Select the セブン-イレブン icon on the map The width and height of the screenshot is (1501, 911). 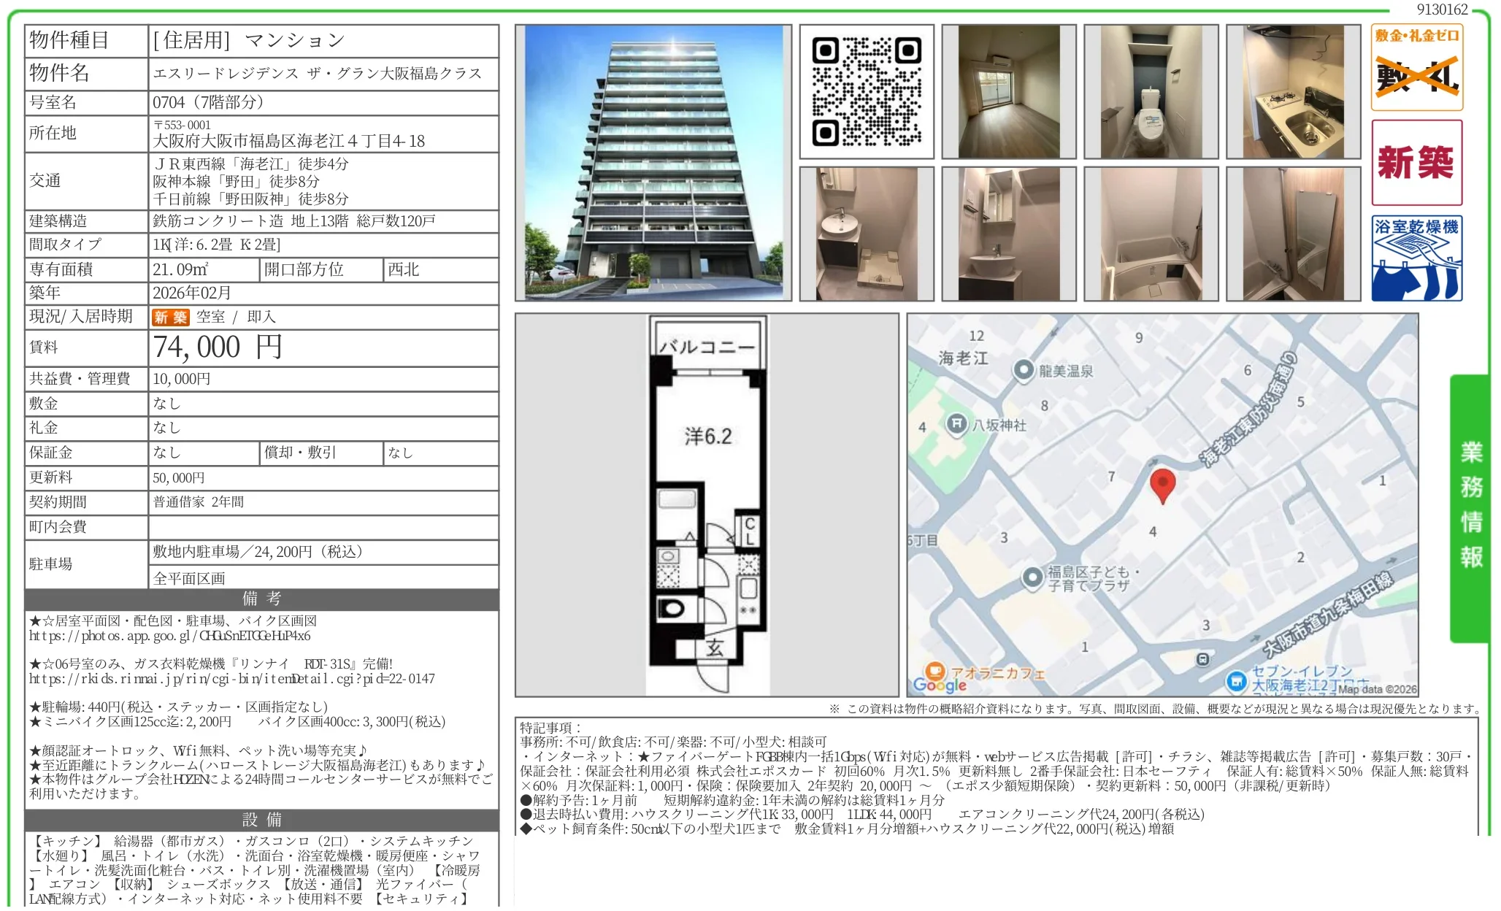pyautogui.click(x=1237, y=682)
